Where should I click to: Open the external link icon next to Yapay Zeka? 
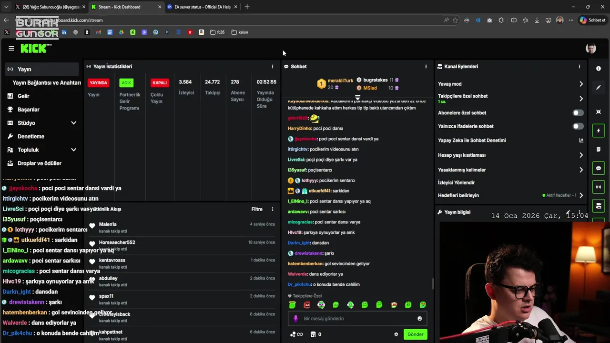click(581, 141)
